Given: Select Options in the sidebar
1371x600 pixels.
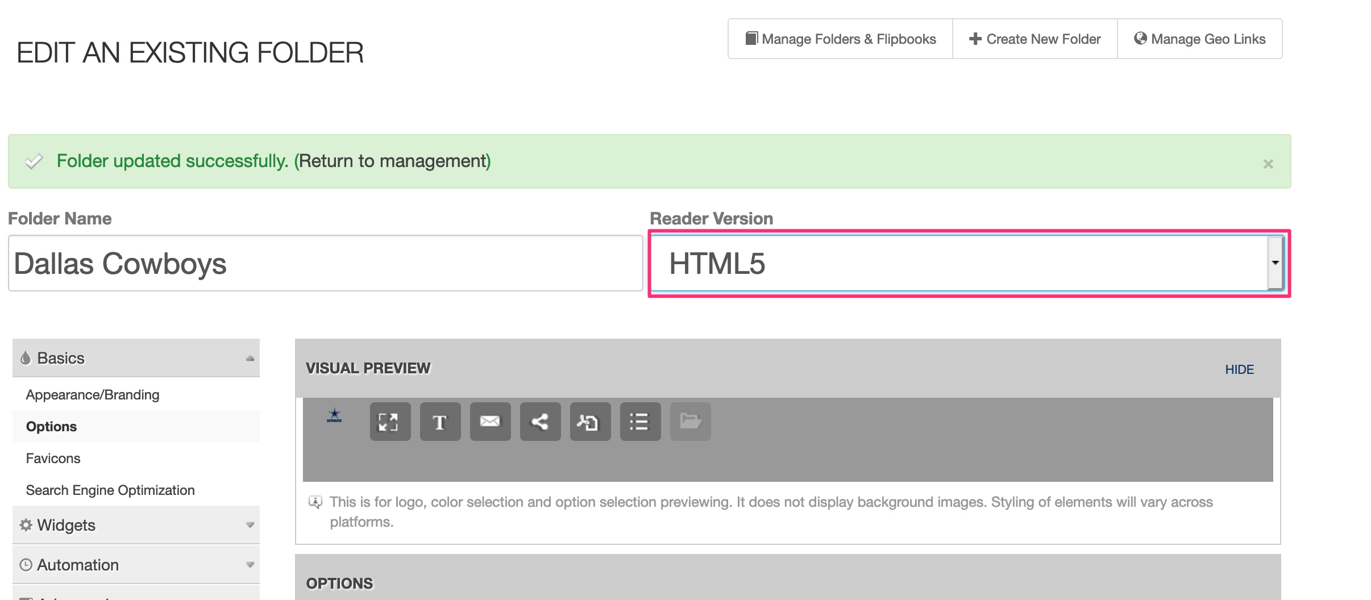Looking at the screenshot, I should pos(51,426).
